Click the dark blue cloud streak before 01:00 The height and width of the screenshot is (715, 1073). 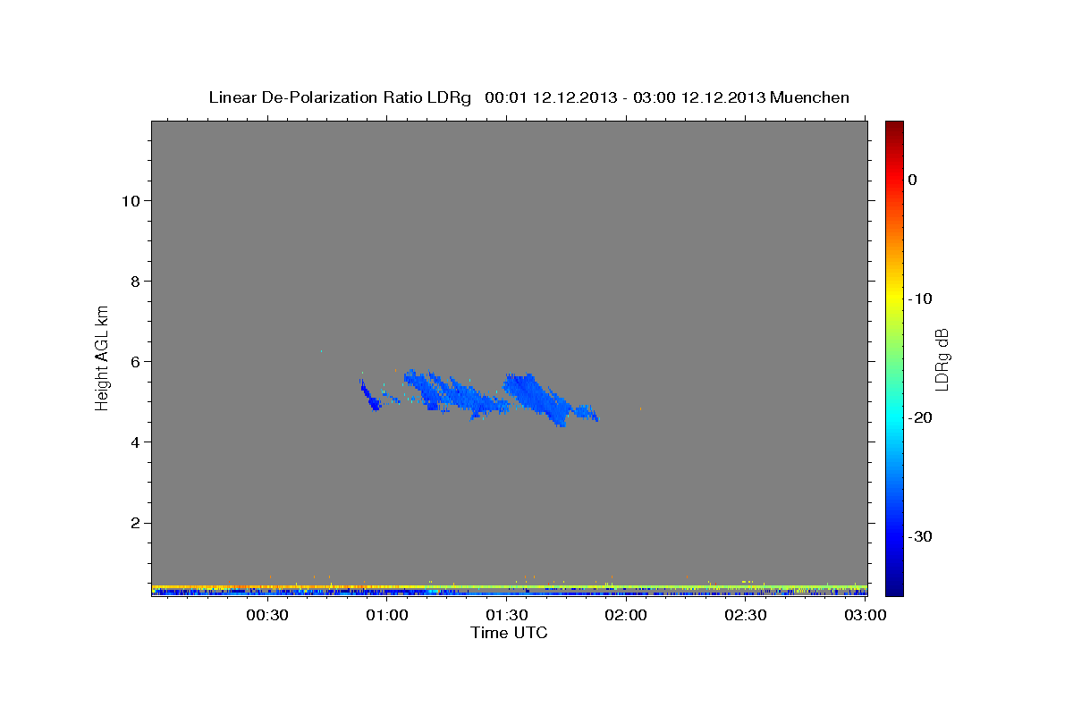point(370,397)
